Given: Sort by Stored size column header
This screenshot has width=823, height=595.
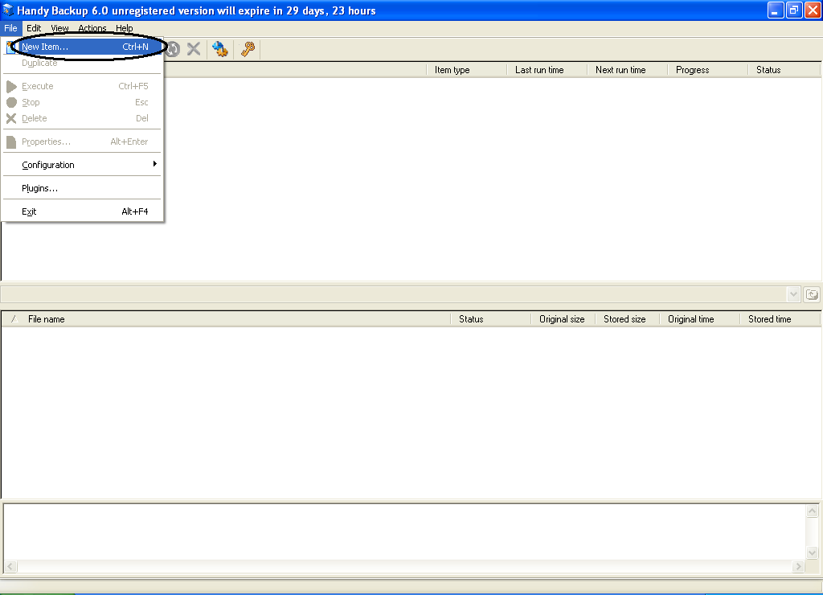Looking at the screenshot, I should point(627,318).
